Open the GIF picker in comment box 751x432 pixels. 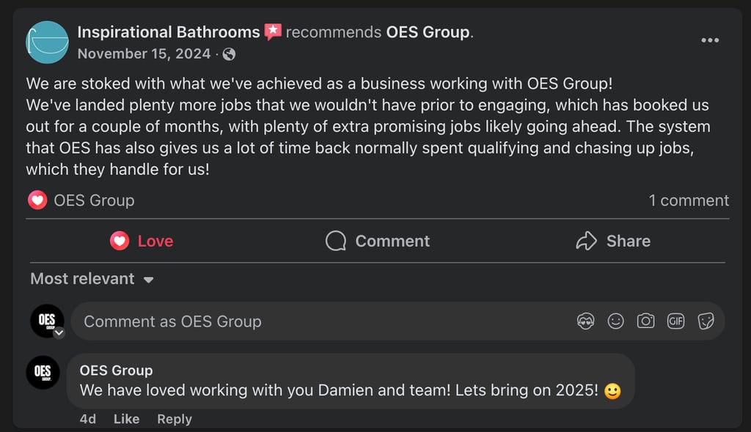click(675, 321)
